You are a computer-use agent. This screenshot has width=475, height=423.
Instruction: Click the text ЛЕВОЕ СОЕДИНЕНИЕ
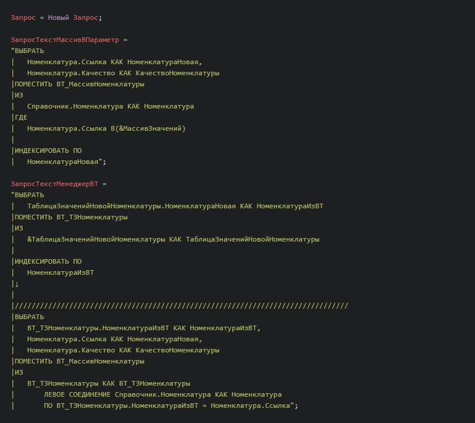[x=77, y=394]
